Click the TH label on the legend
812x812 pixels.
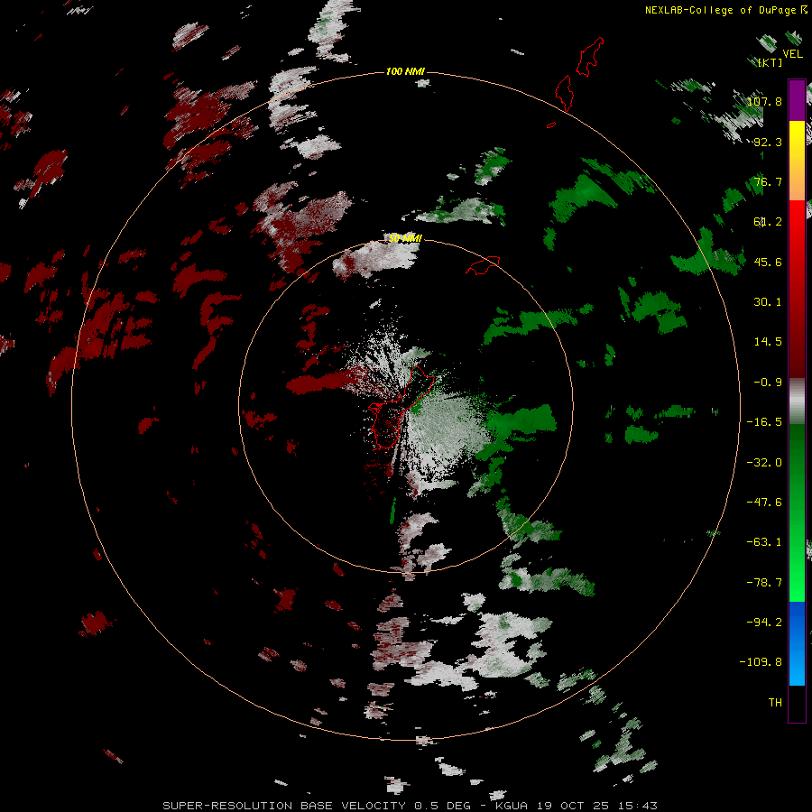[x=775, y=702]
